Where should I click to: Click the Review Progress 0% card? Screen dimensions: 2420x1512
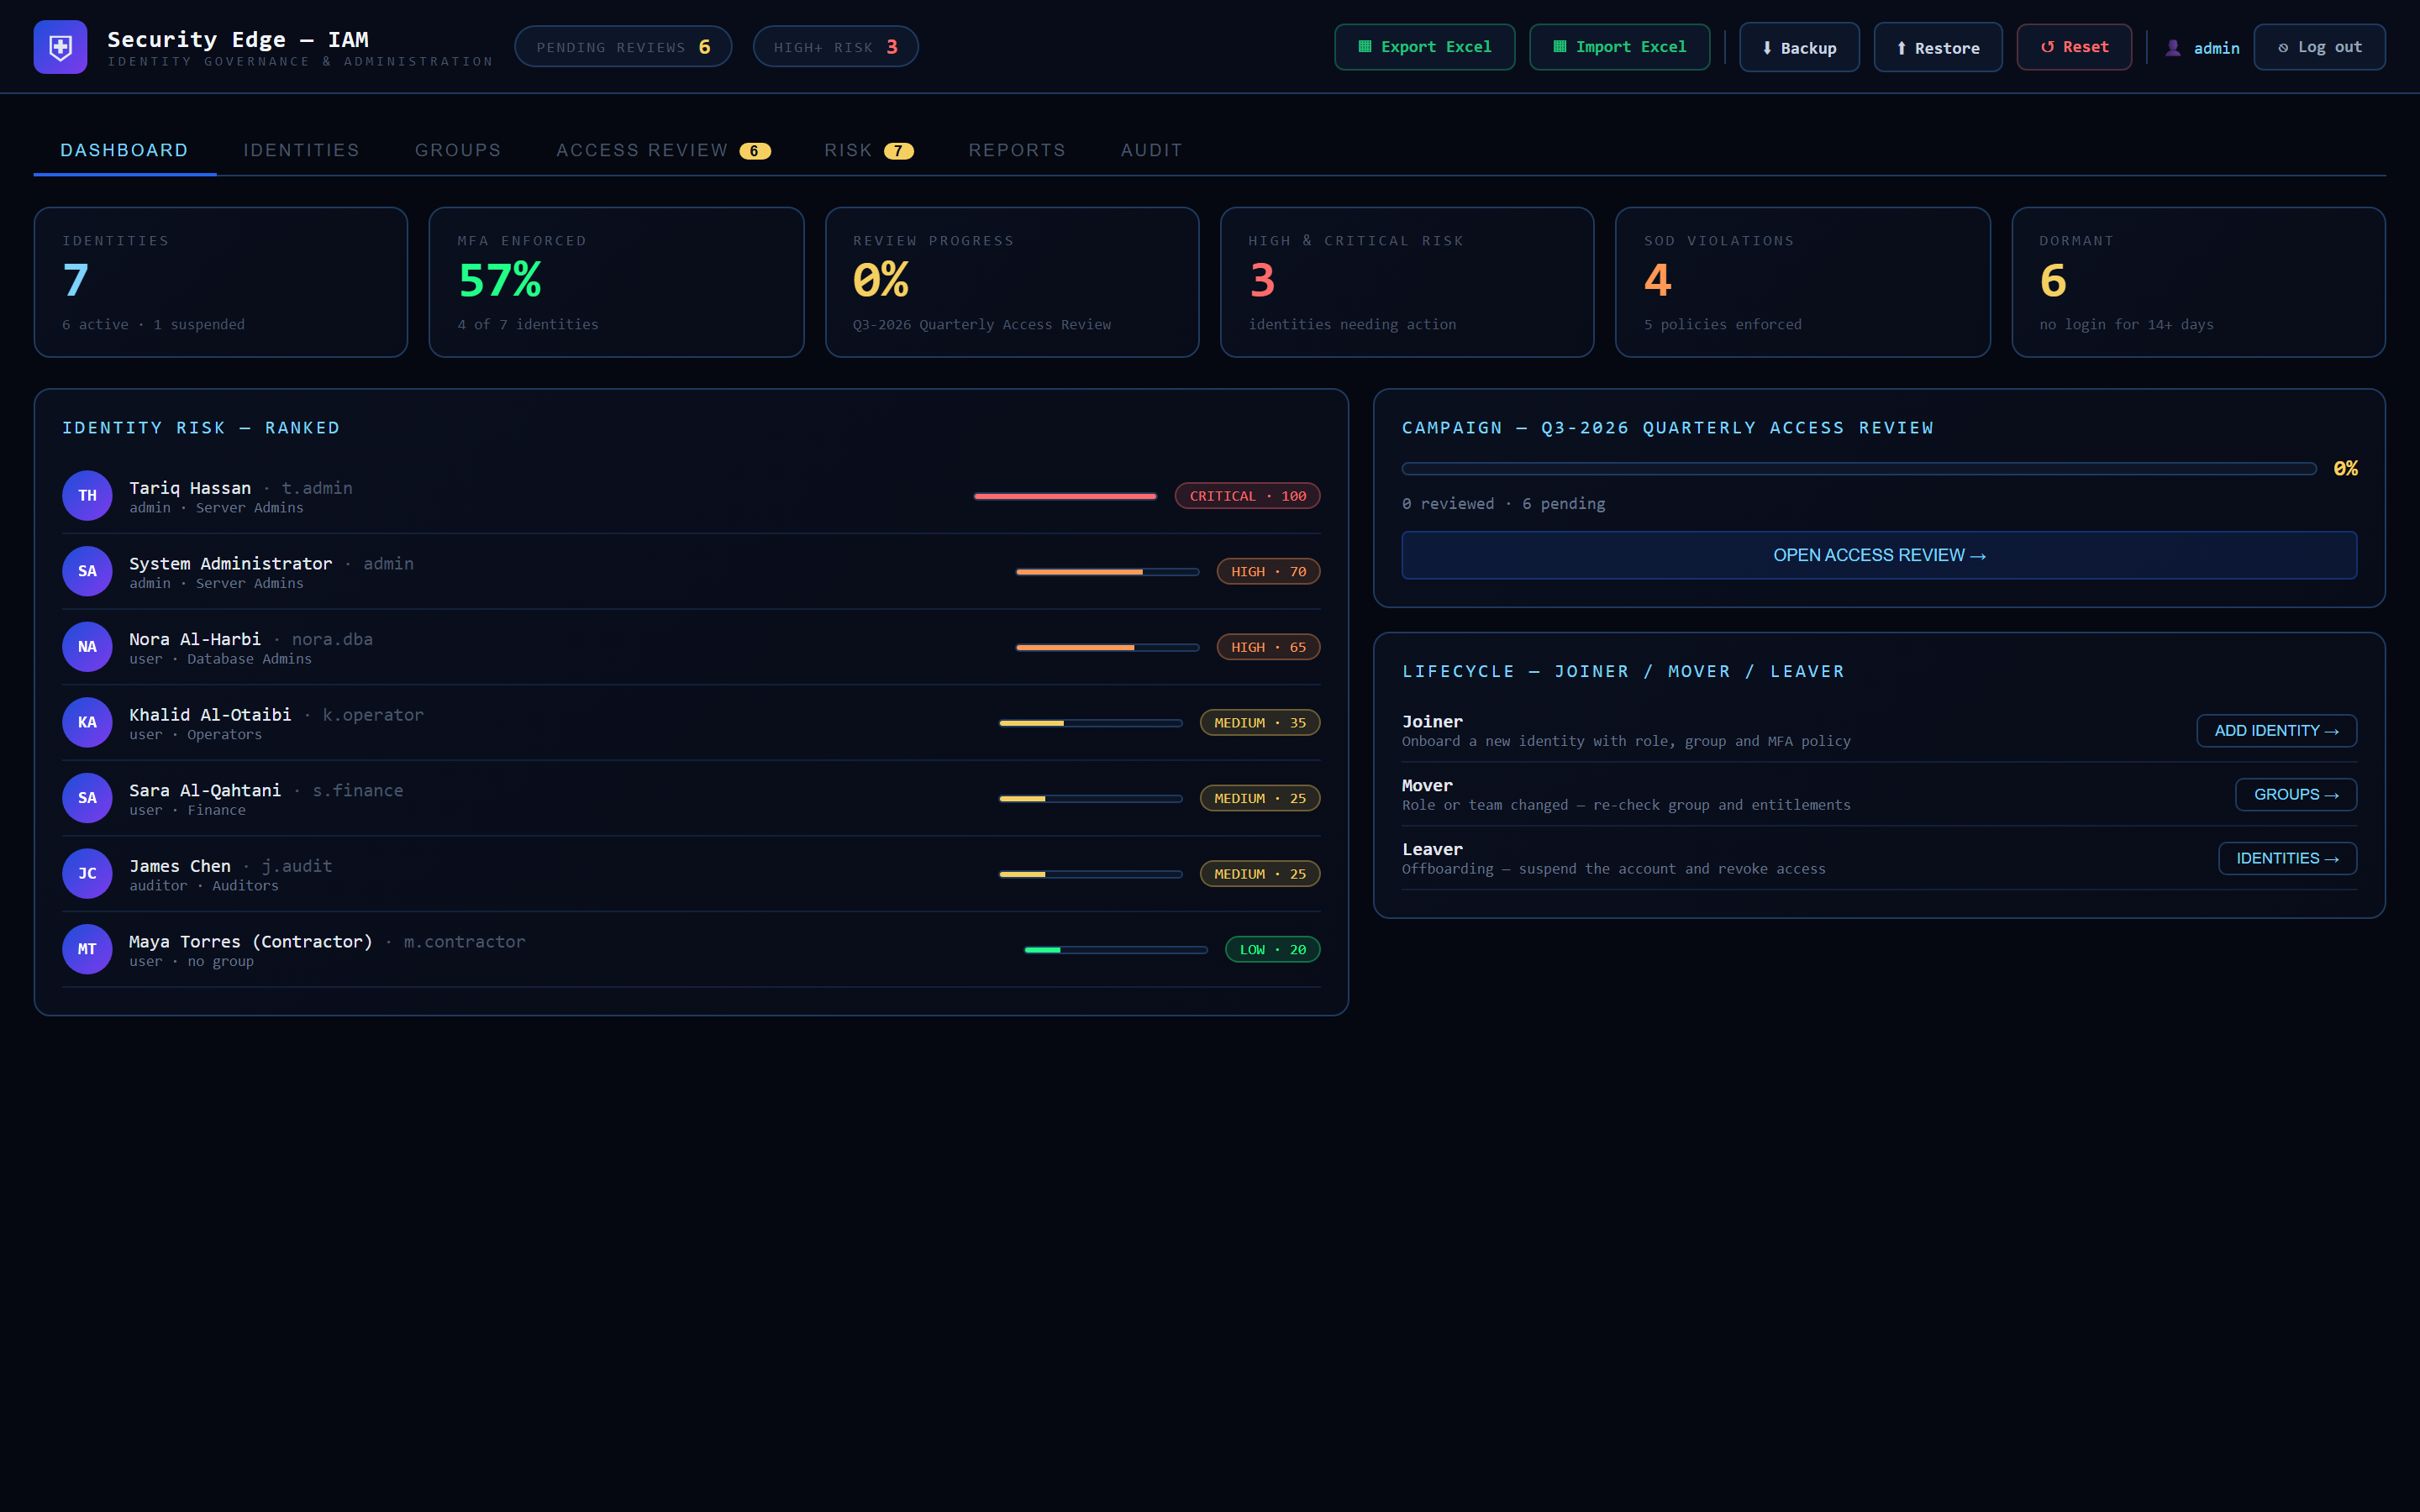point(1012,282)
